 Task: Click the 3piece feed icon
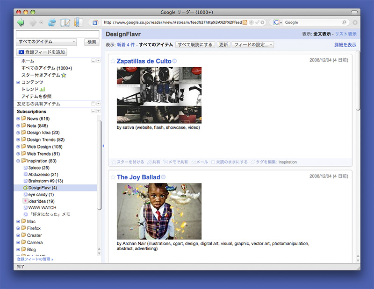pyautogui.click(x=26, y=168)
